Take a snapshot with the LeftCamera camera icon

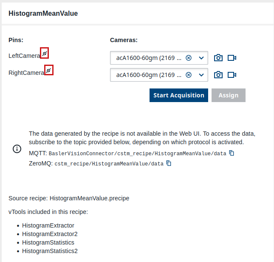tap(218, 58)
